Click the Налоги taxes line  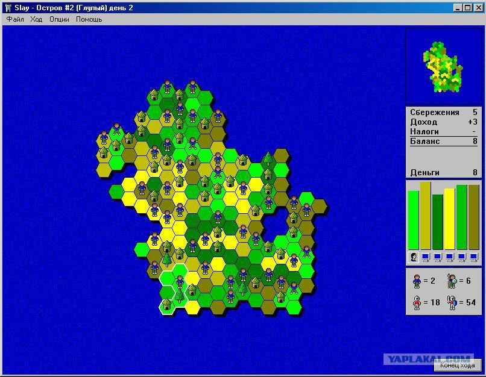click(444, 131)
